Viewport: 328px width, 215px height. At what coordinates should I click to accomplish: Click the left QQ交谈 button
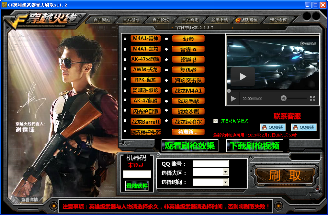(x=273, y=127)
